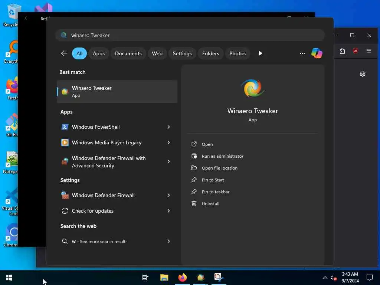
Task: Expand Windows Media Player Legacy chevron
Action: click(x=169, y=142)
